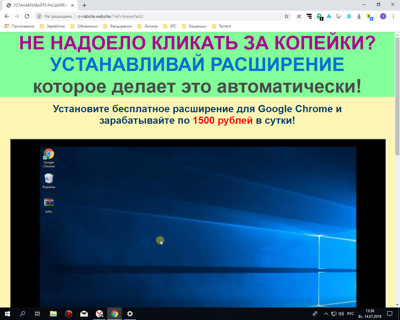The image size is (400, 320).
Task: Open the Action Center notifications icon
Action: pyautogui.click(x=390, y=314)
